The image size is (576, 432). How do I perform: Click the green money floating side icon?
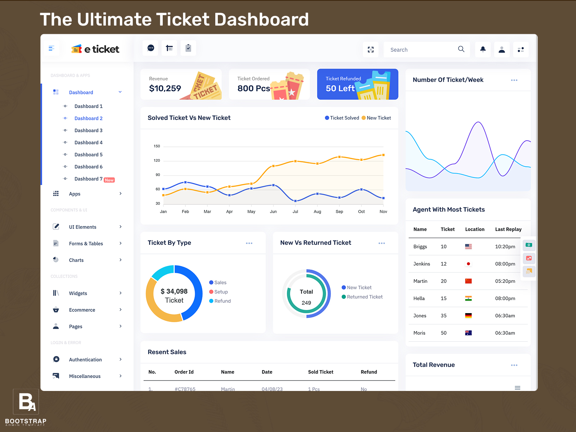[529, 245]
